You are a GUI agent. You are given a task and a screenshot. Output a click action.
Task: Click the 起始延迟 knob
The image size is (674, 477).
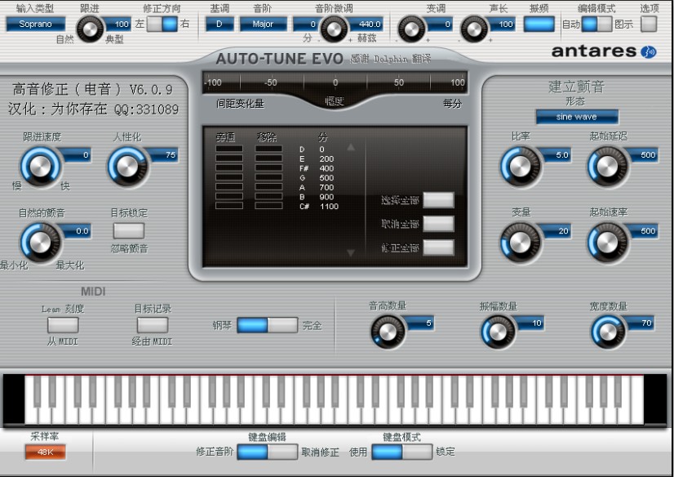(x=607, y=167)
